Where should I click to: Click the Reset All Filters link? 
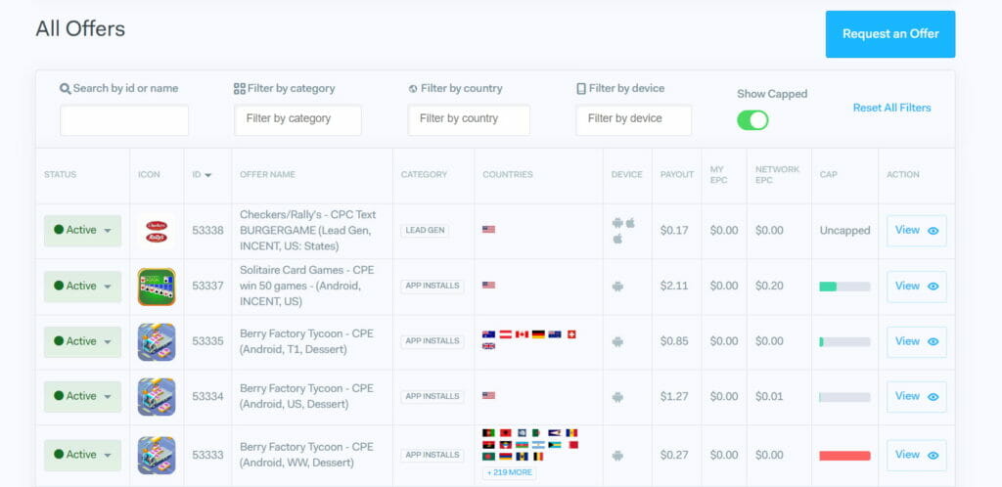click(x=891, y=108)
